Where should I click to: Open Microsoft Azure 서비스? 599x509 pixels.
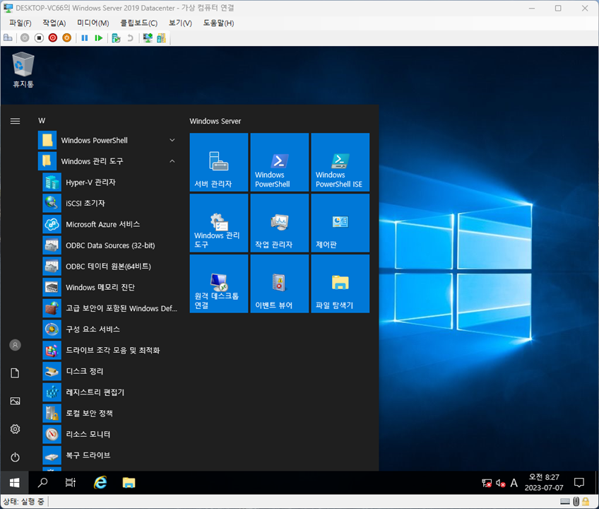(110, 225)
